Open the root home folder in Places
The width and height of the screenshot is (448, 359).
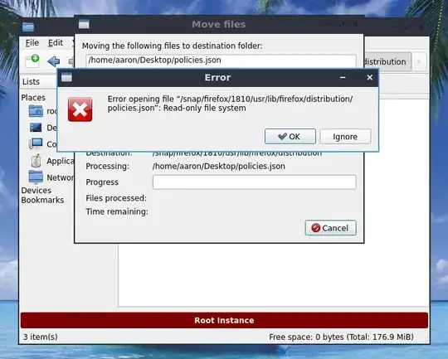tap(43, 111)
